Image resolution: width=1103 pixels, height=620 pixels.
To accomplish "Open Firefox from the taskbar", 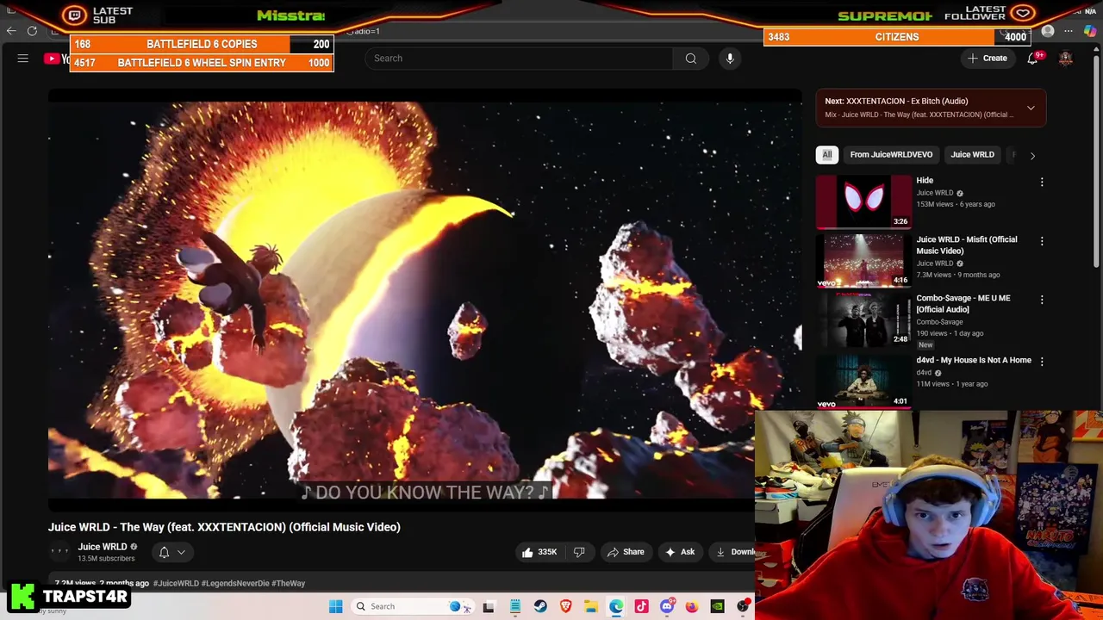I will click(692, 606).
